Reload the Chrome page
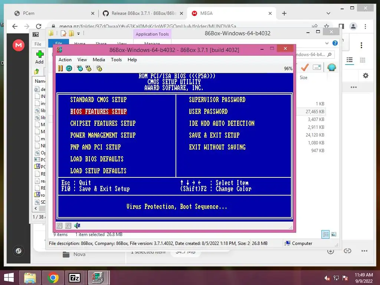Image resolution: width=380 pixels, height=285 pixels. pyautogui.click(x=39, y=26)
